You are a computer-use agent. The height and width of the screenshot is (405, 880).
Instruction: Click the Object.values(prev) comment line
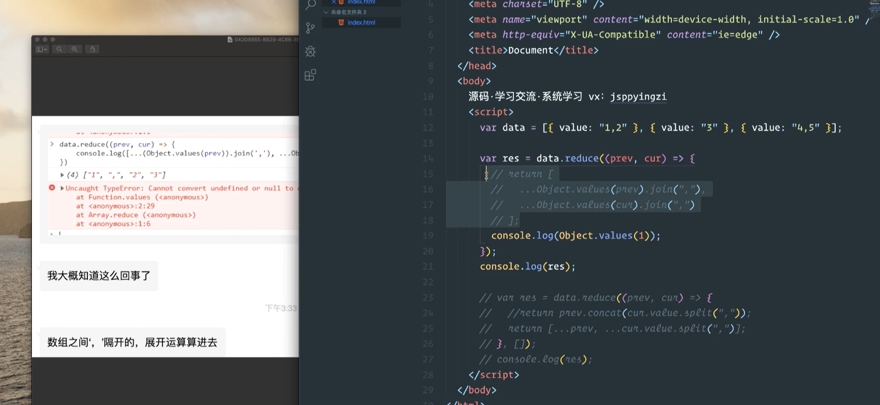coord(598,189)
